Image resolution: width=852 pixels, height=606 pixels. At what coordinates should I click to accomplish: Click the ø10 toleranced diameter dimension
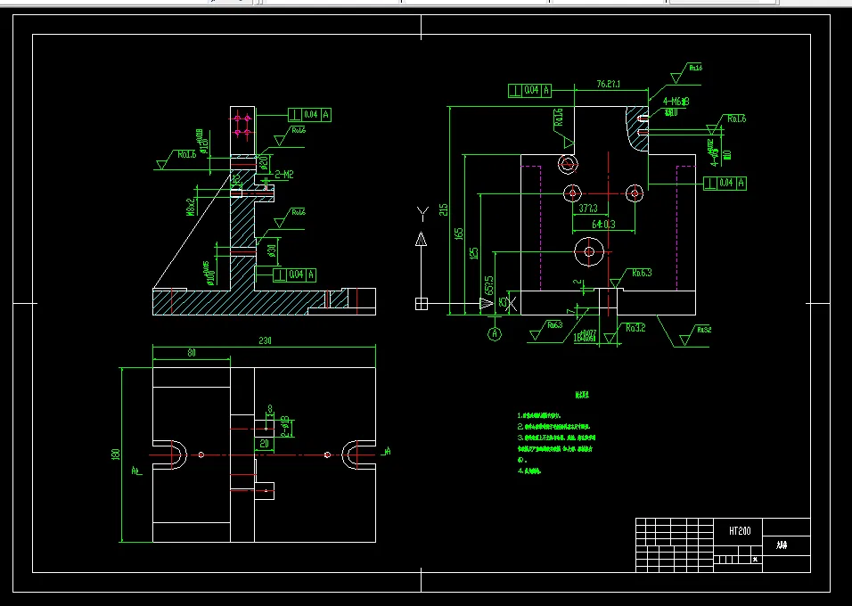pyautogui.click(x=209, y=274)
